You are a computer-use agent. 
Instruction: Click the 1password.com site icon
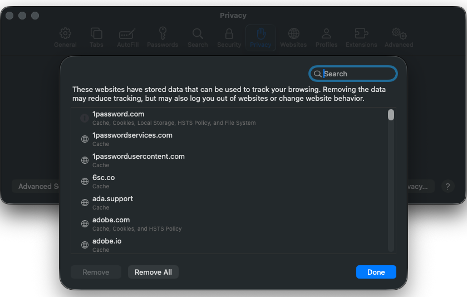click(x=85, y=118)
